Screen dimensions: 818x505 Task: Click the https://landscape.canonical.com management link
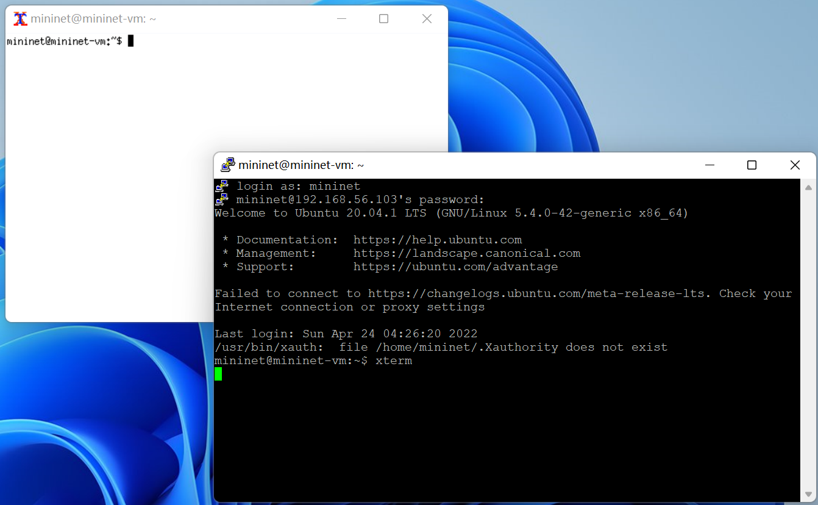click(x=466, y=253)
